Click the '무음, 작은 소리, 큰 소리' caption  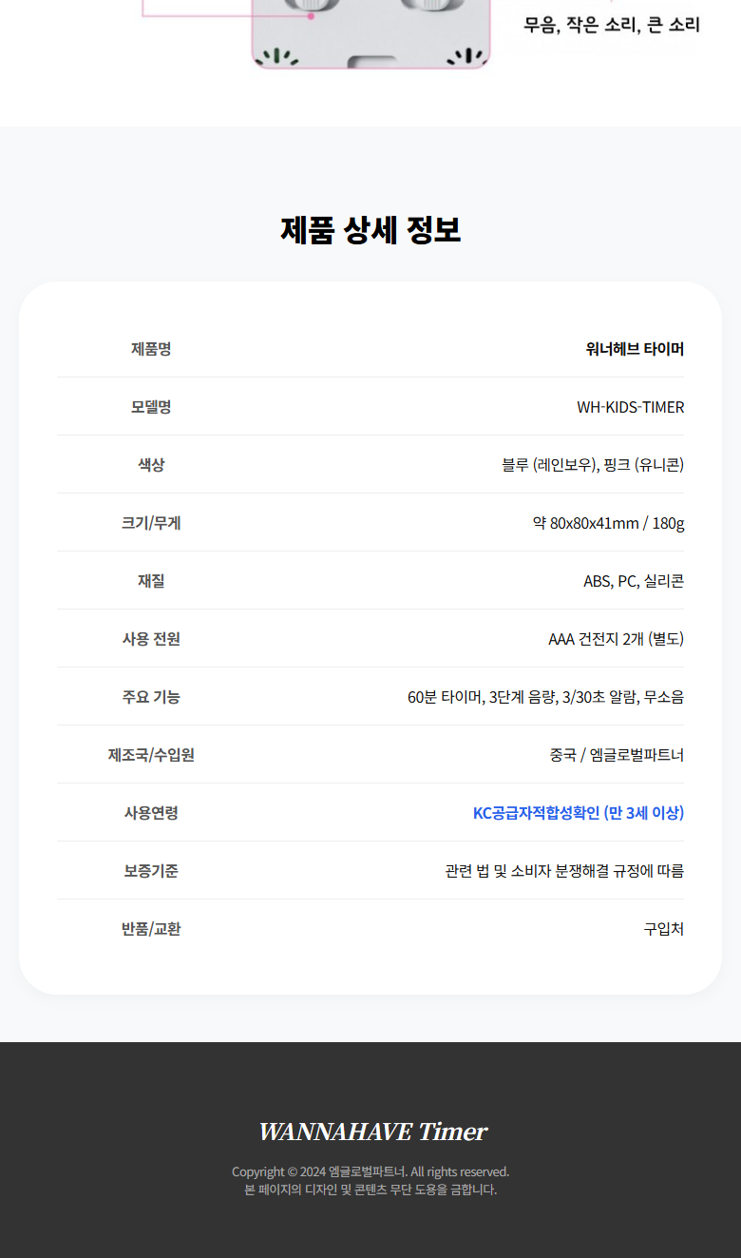(x=612, y=25)
